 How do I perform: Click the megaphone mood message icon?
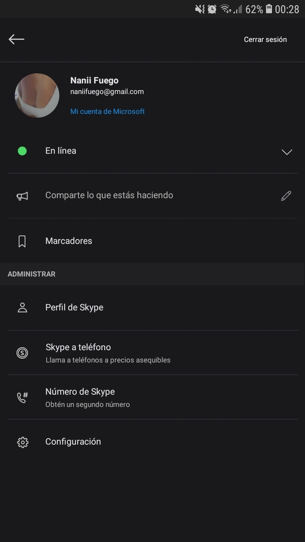[x=22, y=196]
